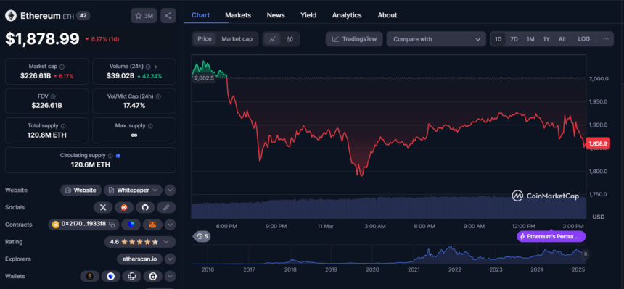This screenshot has width=624, height=289.
Task: Click the Total supply info icon
Action: tap(62, 125)
